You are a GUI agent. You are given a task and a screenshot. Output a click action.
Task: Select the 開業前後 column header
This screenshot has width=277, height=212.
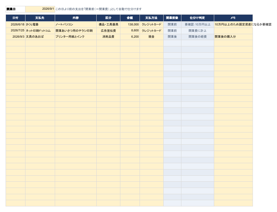[172, 18]
